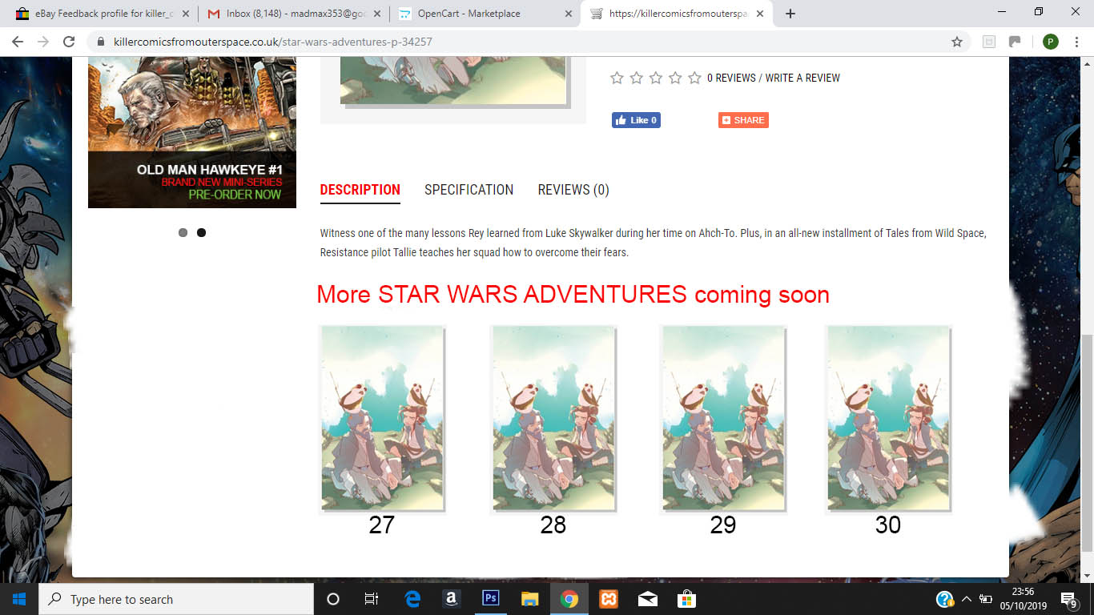
Task: Click the More STAR WARS ADVENTURES heading
Action: 573,295
